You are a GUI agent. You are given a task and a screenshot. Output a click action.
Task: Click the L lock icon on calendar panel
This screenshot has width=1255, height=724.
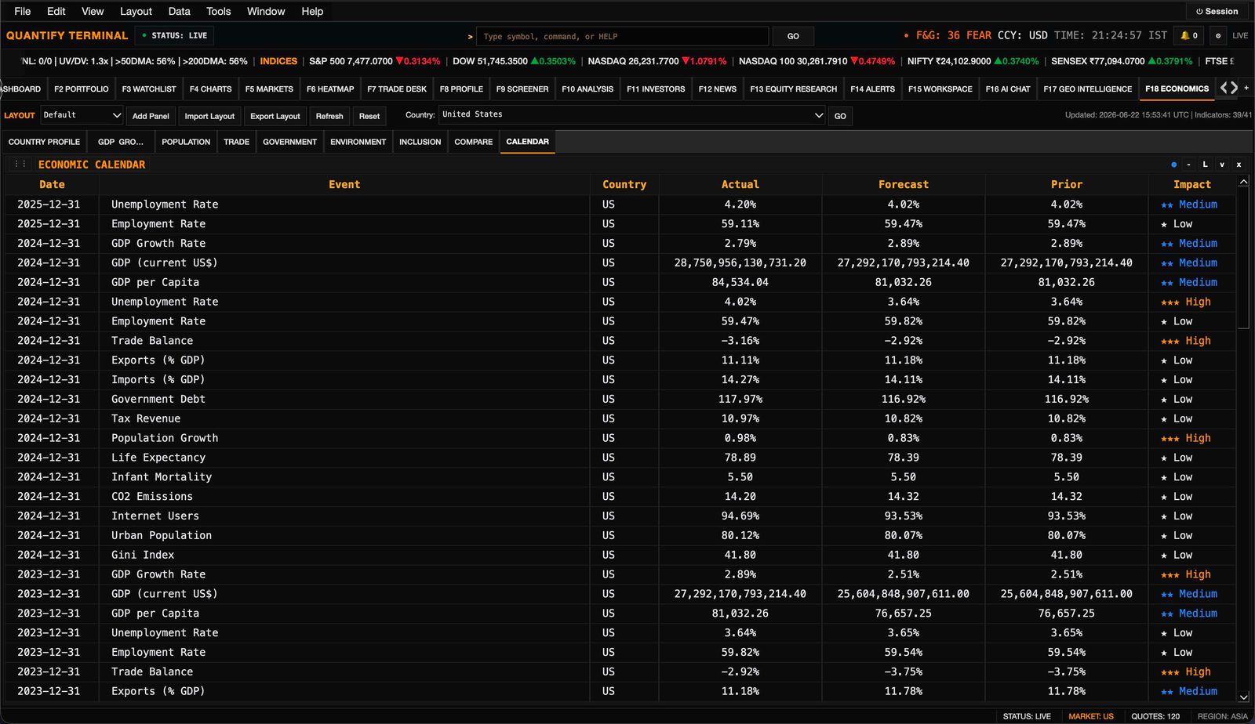tap(1206, 165)
